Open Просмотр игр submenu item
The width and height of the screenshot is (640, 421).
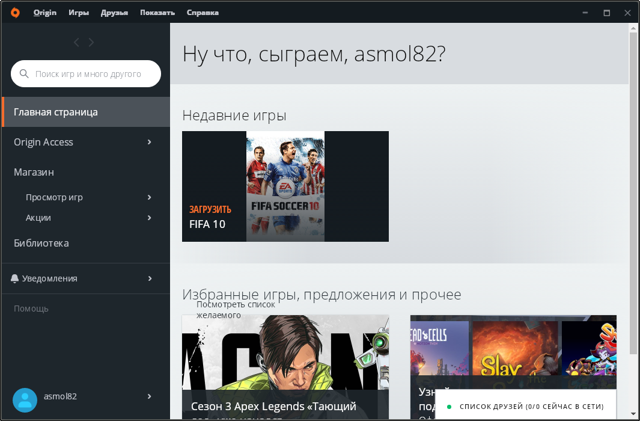coord(54,197)
